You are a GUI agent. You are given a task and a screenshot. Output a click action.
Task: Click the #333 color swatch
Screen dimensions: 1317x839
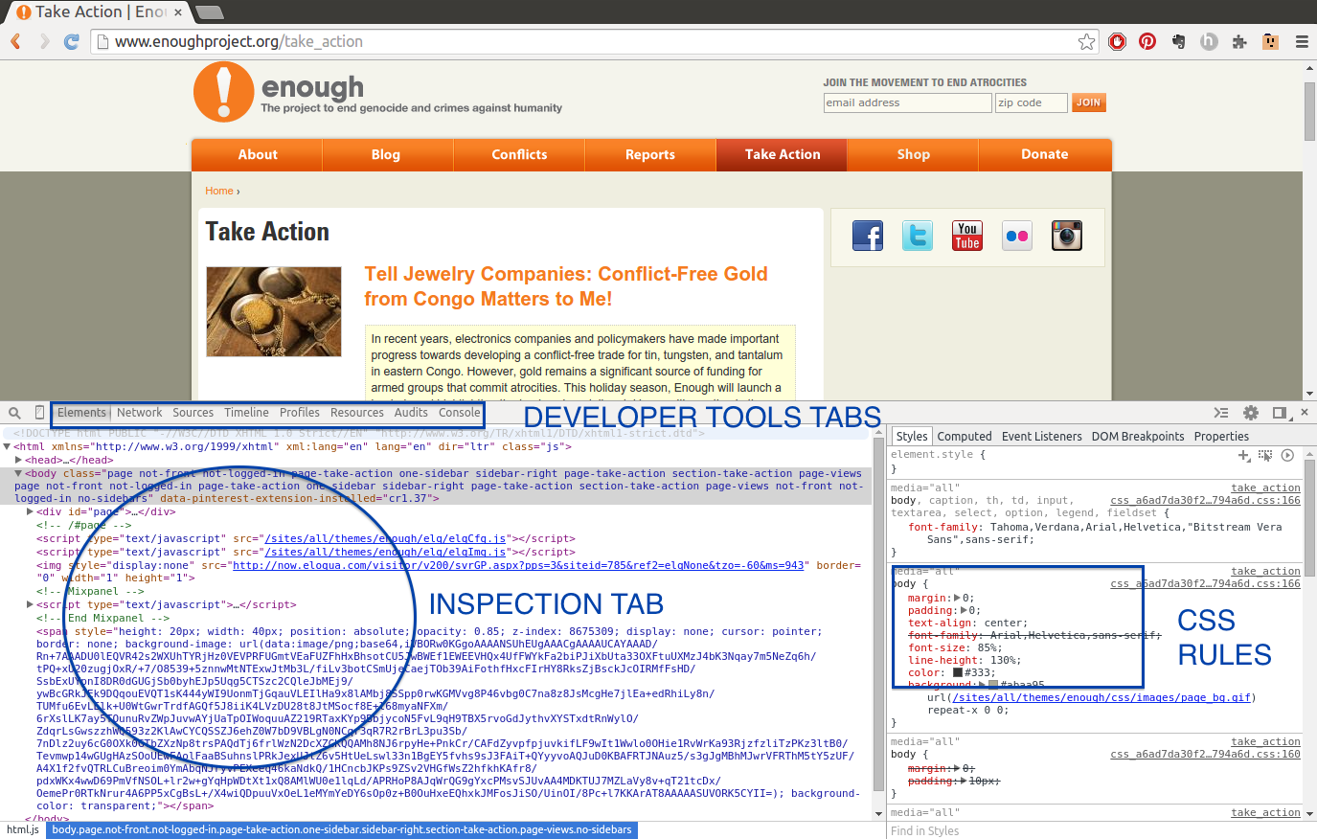click(x=958, y=672)
